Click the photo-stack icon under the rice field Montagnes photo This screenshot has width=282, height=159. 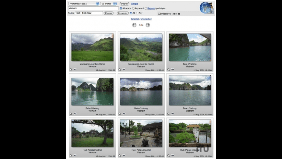[x=75, y=69]
